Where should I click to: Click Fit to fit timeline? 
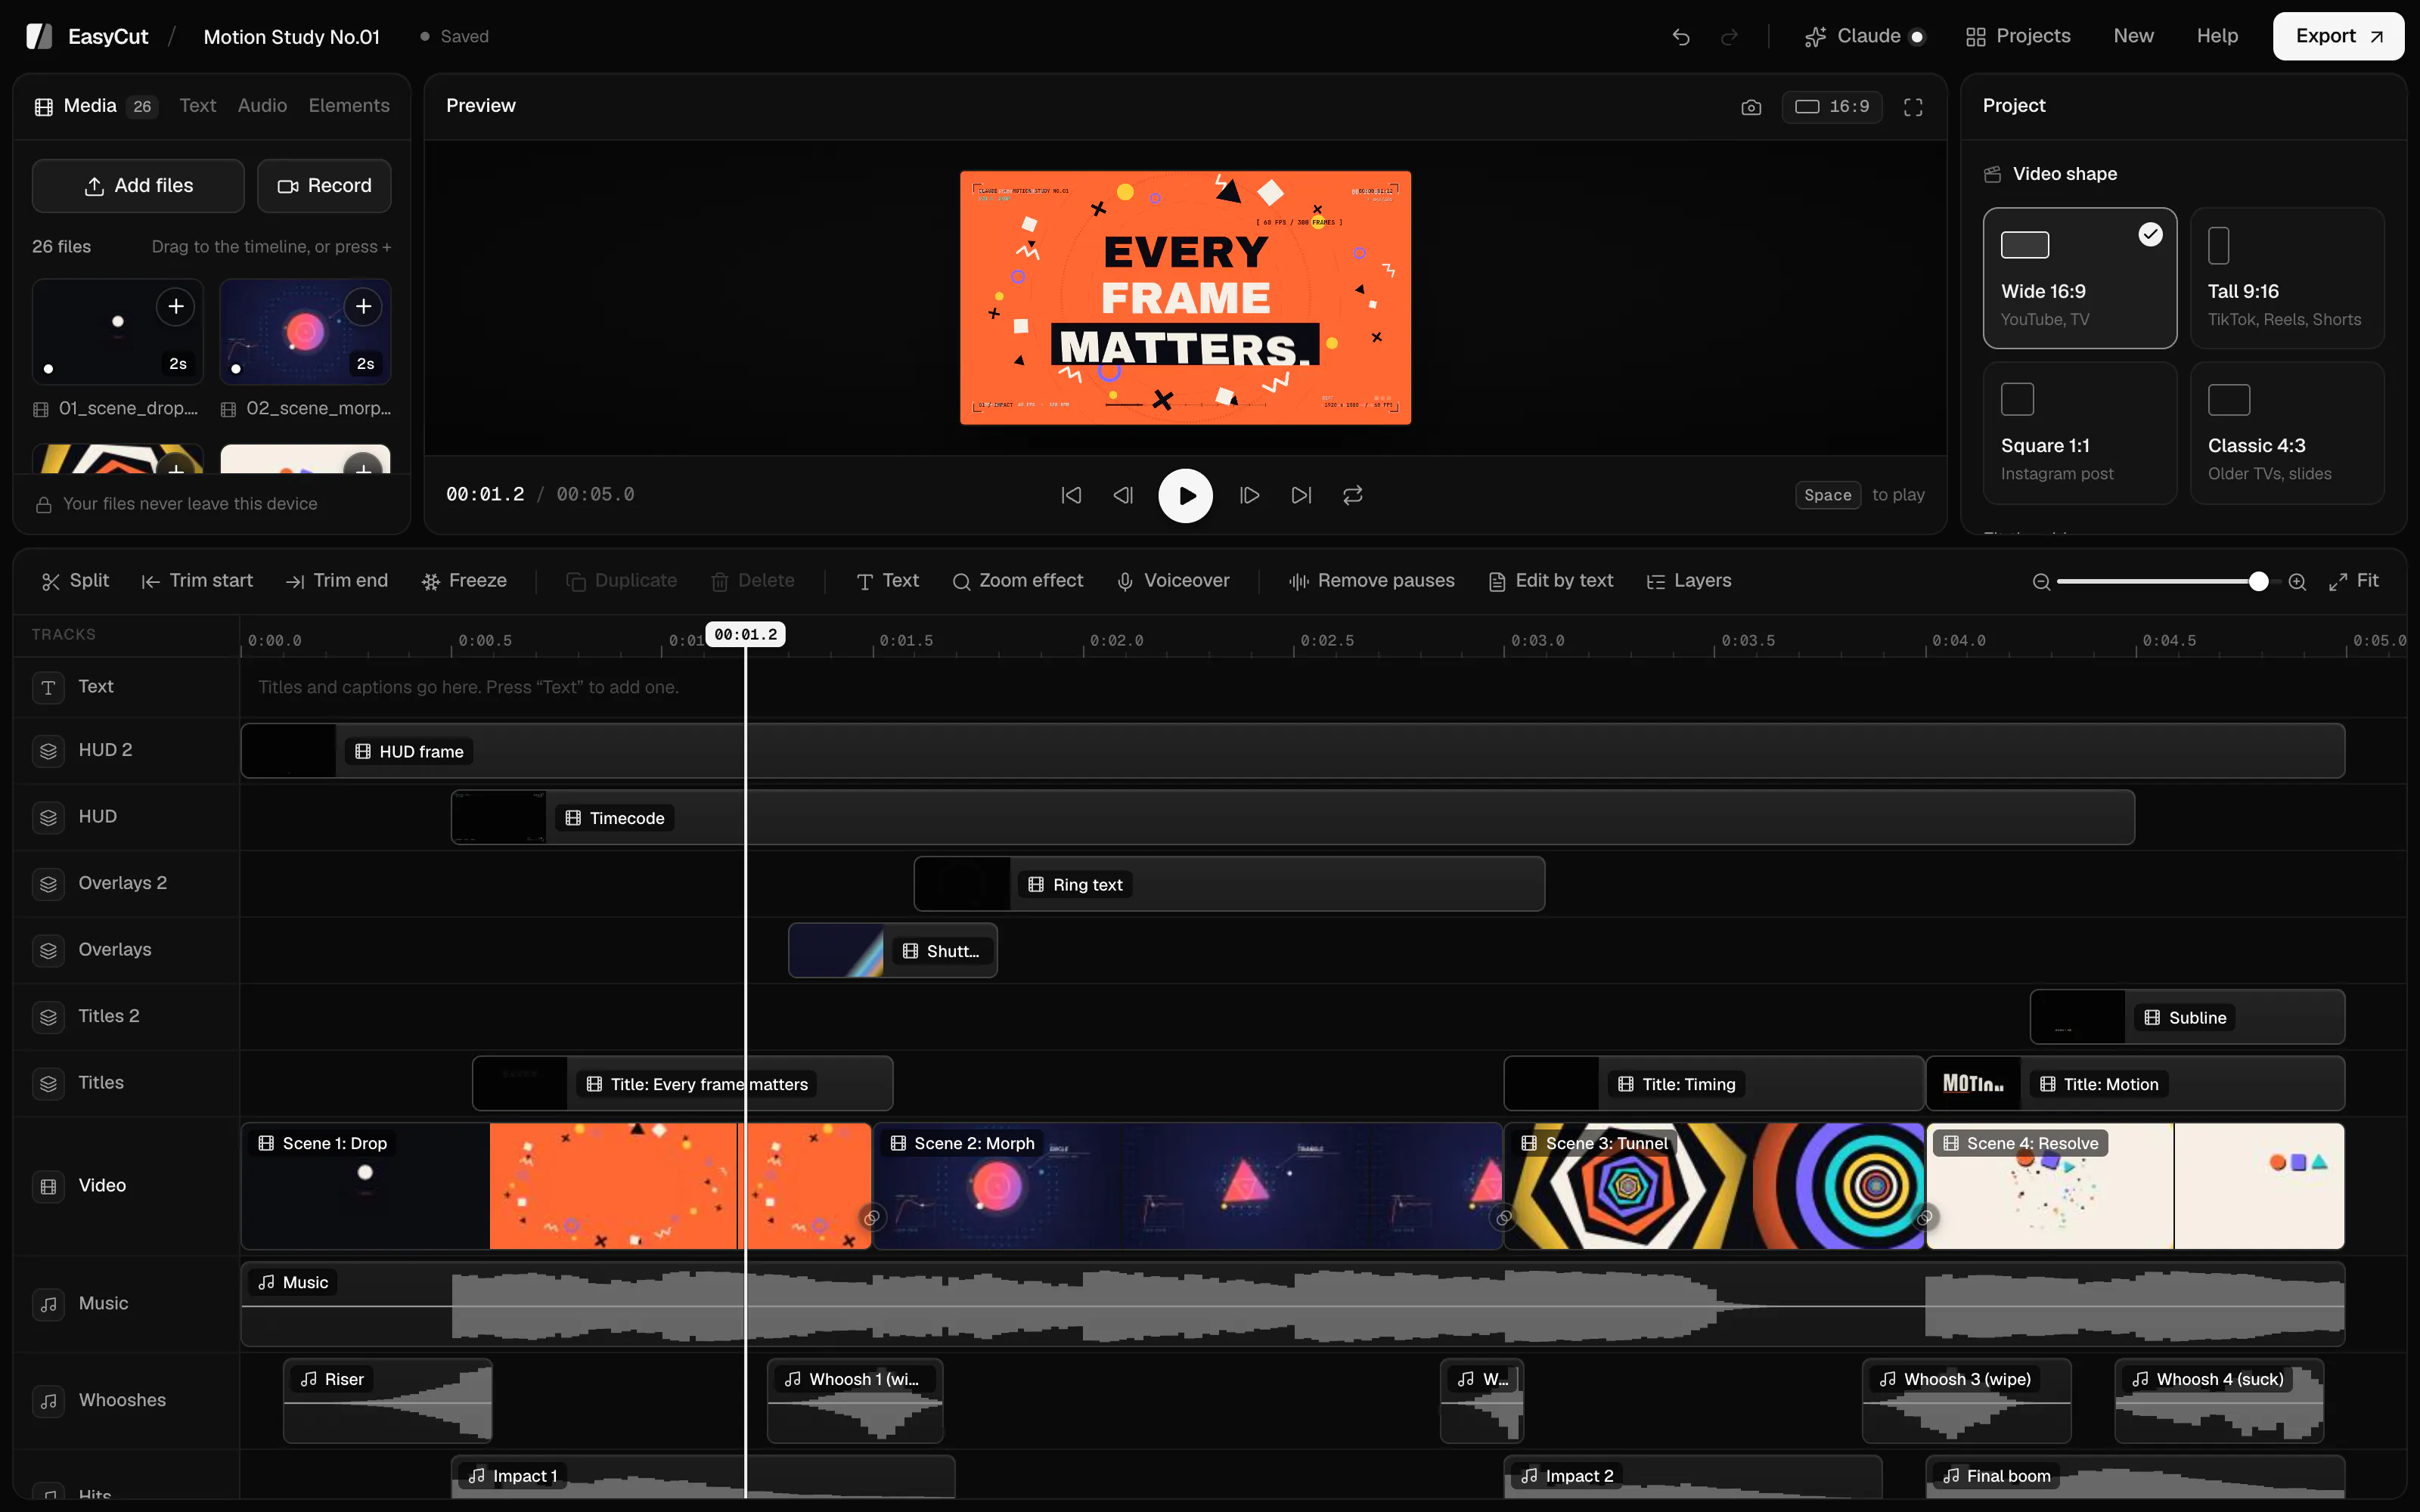pyautogui.click(x=2353, y=581)
